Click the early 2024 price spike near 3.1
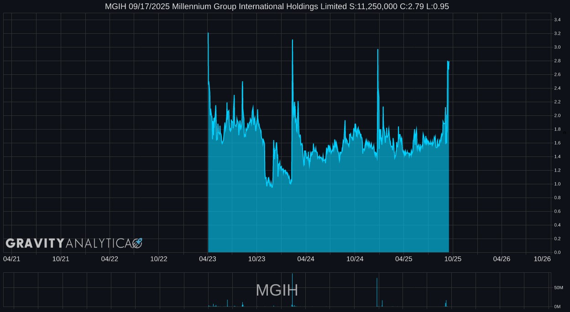570x312 pixels. tap(292, 40)
